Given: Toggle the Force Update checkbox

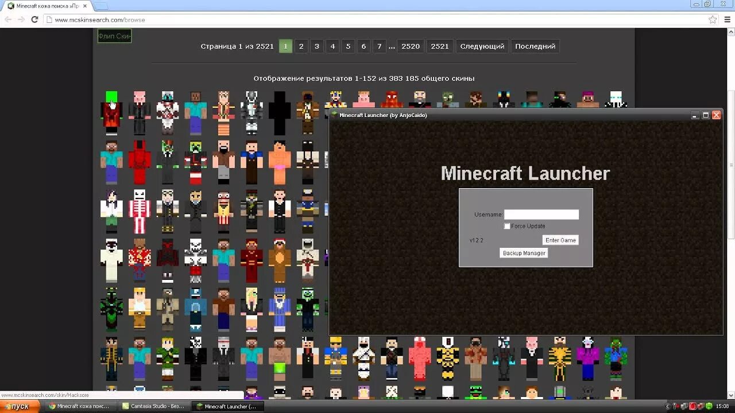Looking at the screenshot, I should click(x=507, y=226).
